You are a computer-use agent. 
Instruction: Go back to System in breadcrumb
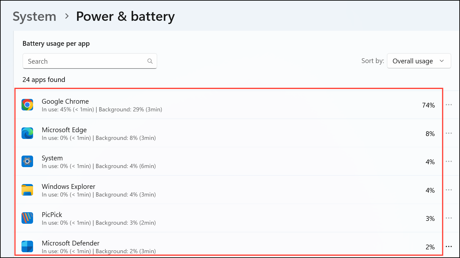pyautogui.click(x=34, y=16)
